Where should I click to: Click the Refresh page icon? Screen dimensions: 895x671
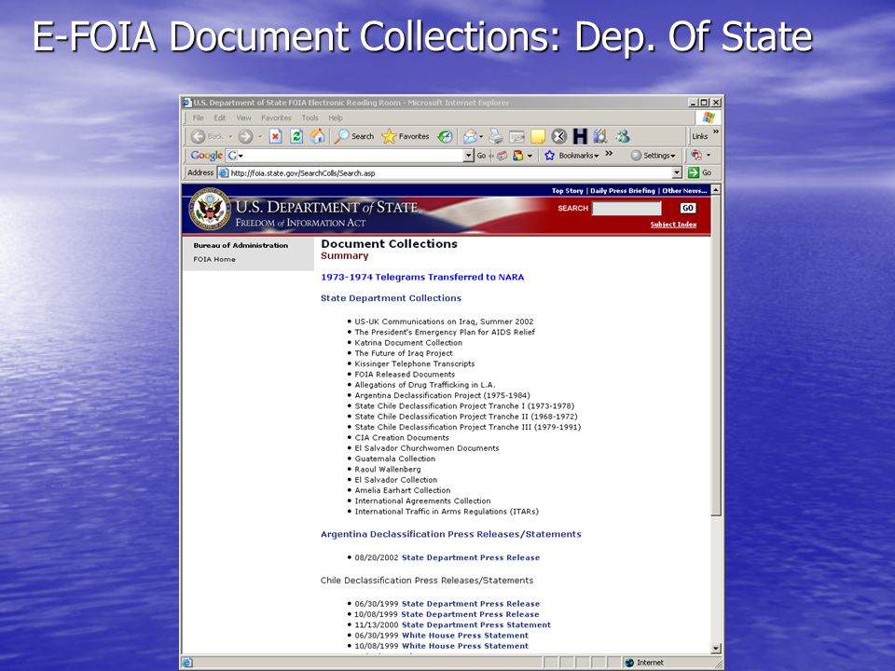click(x=296, y=136)
